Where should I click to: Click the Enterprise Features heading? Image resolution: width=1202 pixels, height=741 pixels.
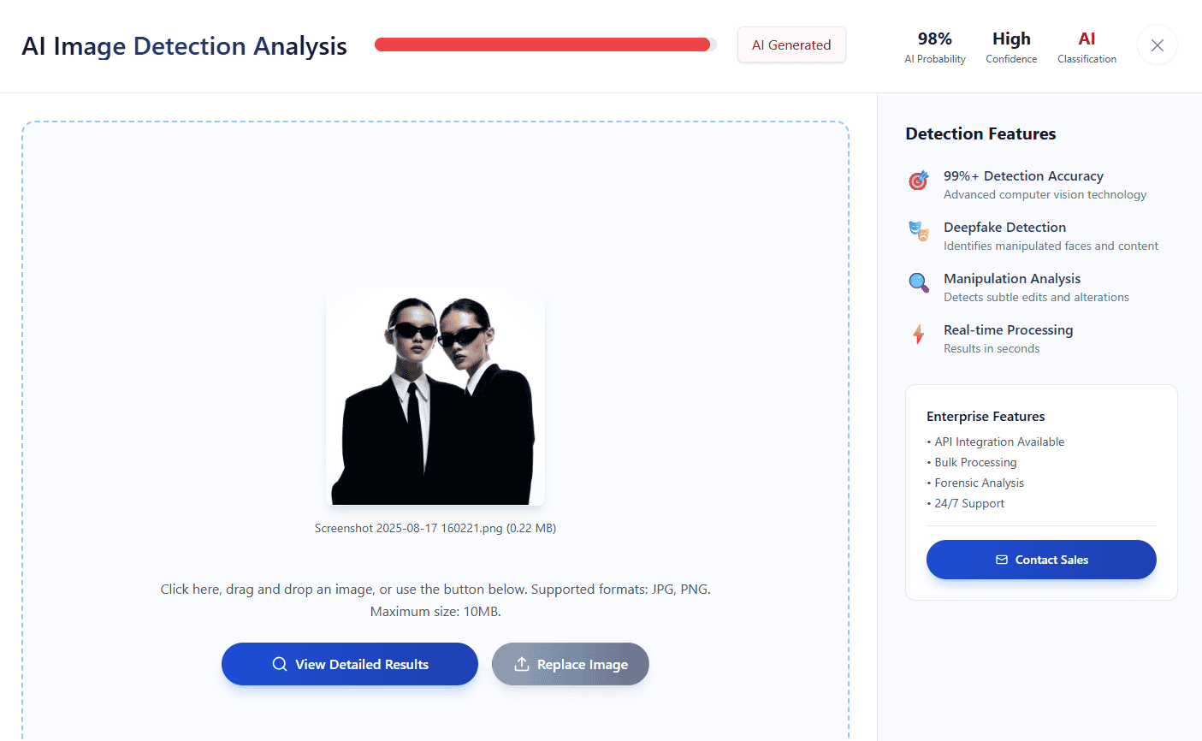pos(986,417)
